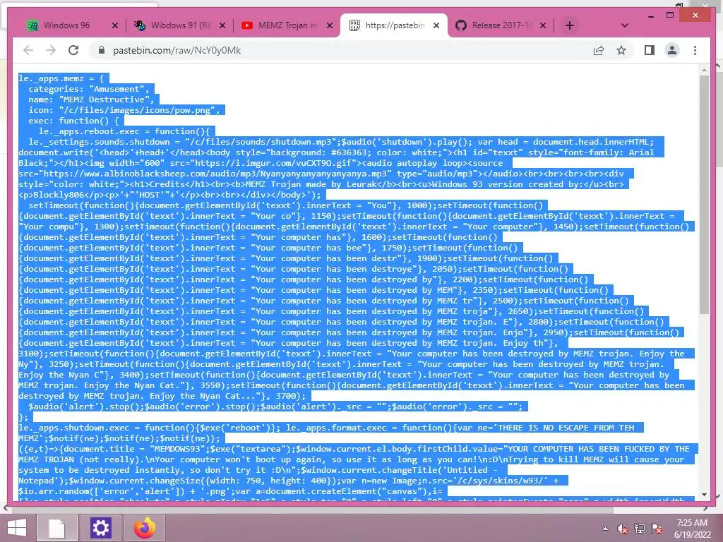Maximize the browser window
Viewport: 723px width, 542px height.
point(670,16)
